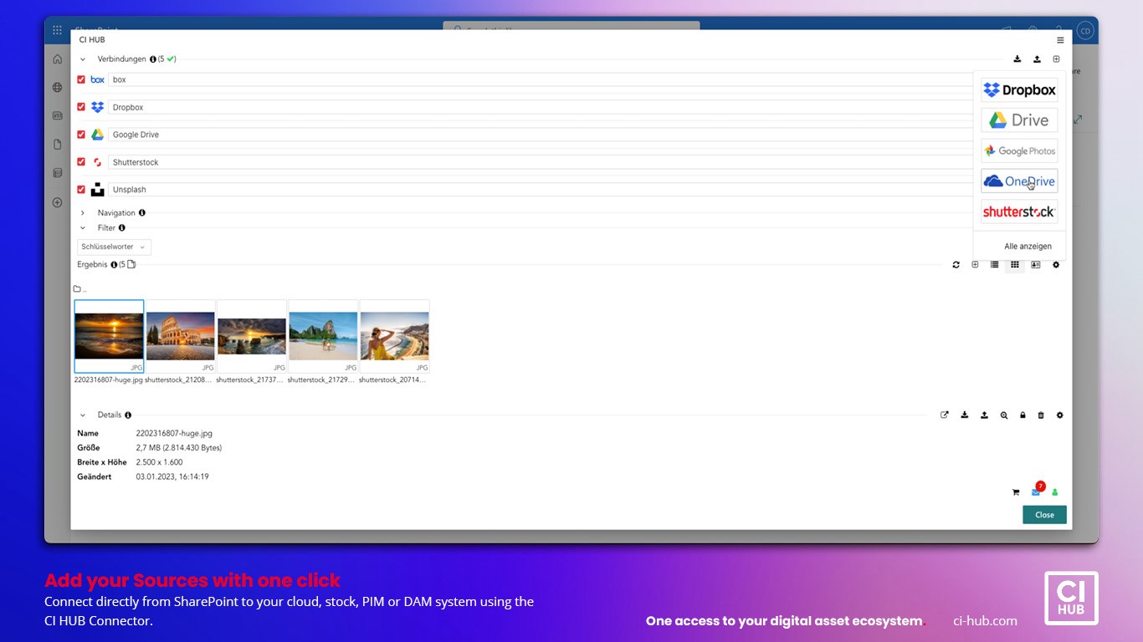Open the Schlüsselworter dropdown

pyautogui.click(x=114, y=247)
